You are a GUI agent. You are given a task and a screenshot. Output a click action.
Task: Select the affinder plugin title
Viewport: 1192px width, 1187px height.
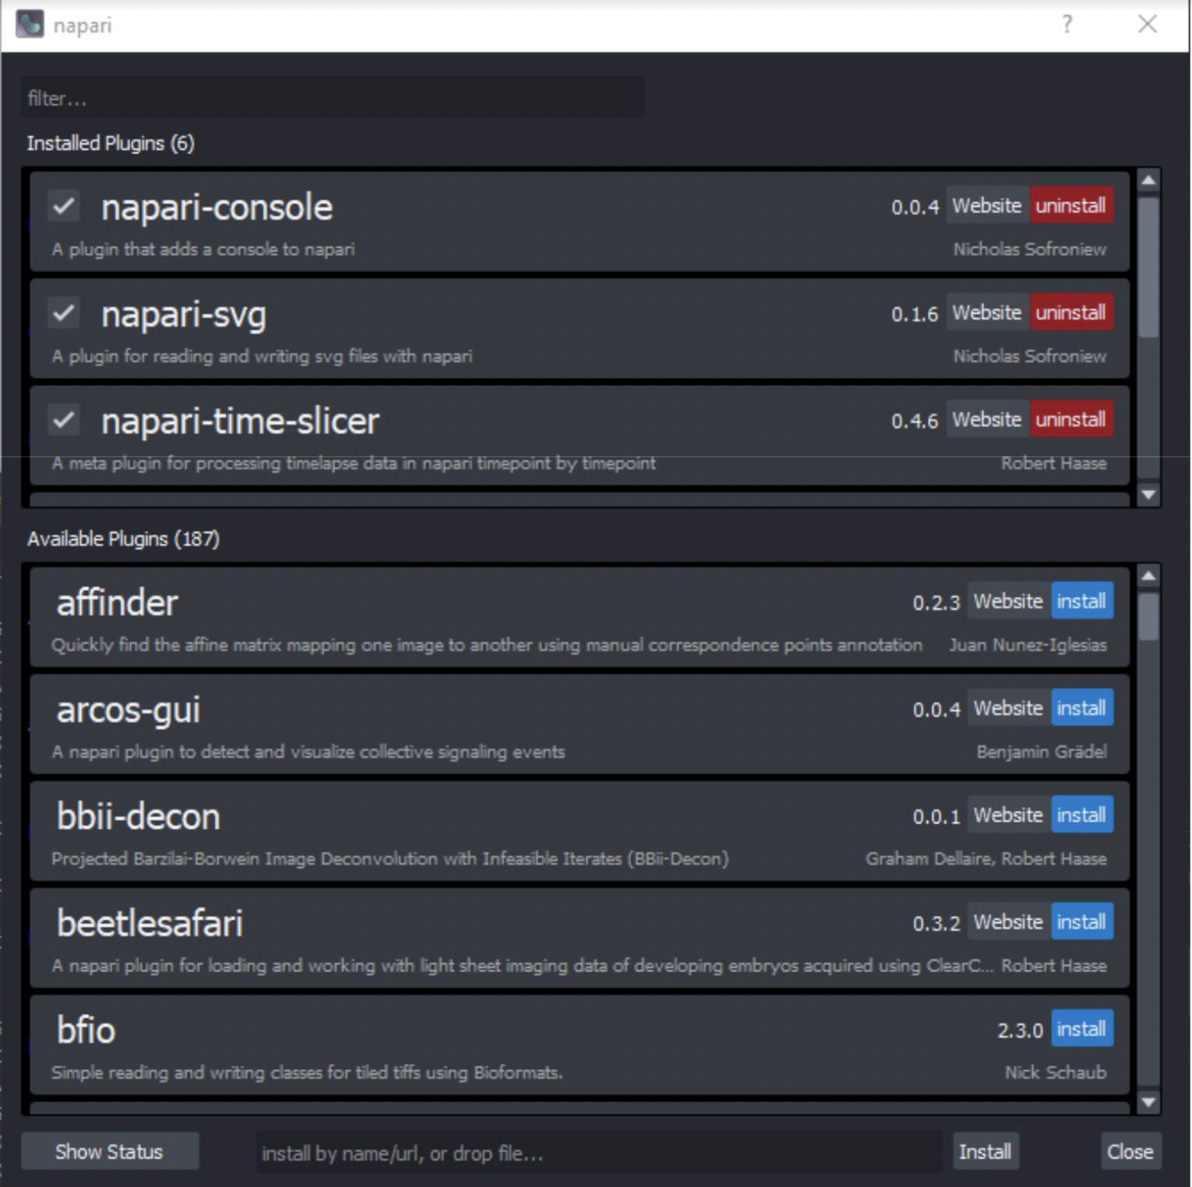point(117,603)
